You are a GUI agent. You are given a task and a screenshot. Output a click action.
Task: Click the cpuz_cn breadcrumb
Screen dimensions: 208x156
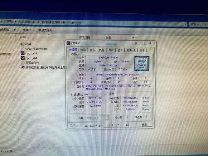76,22
